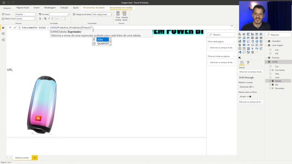
Task: Toggle Manter todos os filtros switch (Ativado)
Action: [249, 97]
